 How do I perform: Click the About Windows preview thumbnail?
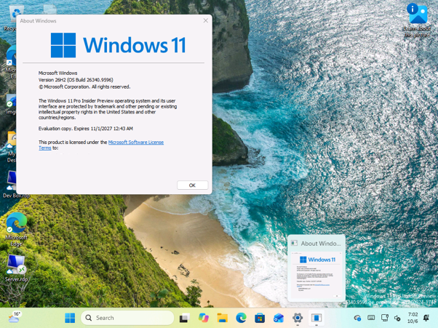click(x=316, y=275)
